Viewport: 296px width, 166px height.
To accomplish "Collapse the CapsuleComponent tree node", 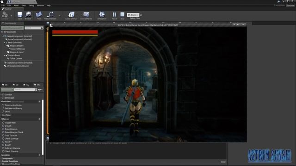I will pos(3,36).
